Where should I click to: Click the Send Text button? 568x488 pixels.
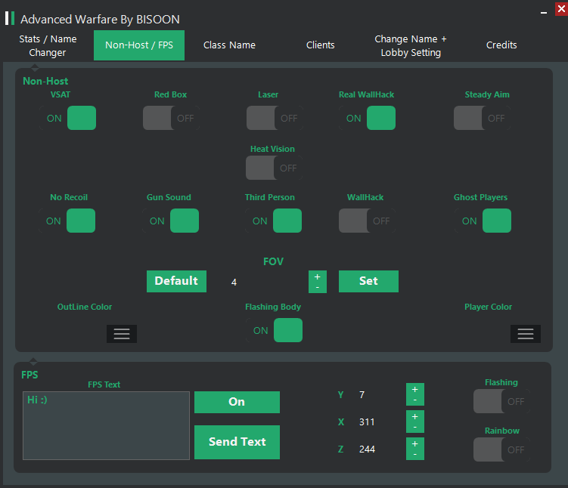click(237, 442)
